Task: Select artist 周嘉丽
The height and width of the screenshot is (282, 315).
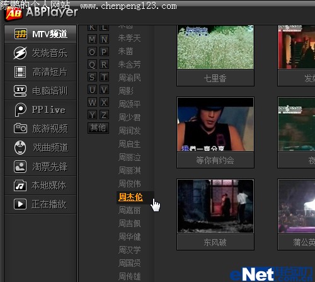Action: click(x=129, y=210)
